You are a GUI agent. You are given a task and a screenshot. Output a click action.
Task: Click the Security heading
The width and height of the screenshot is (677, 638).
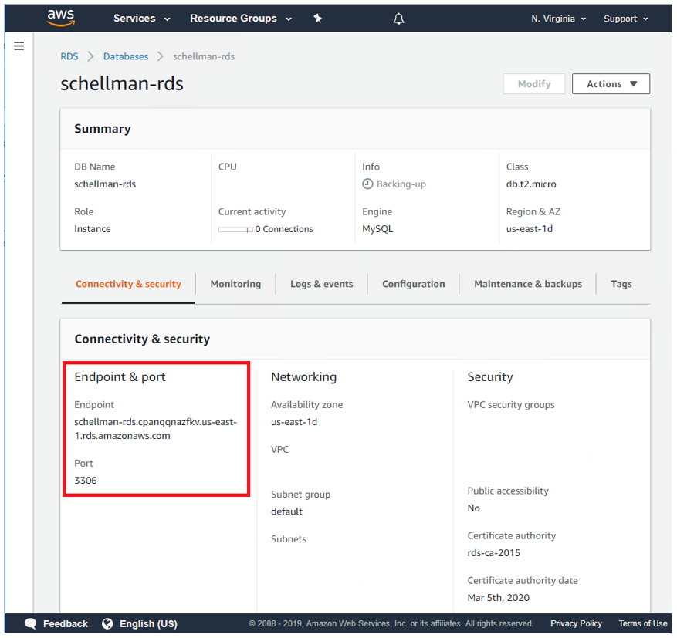490,377
